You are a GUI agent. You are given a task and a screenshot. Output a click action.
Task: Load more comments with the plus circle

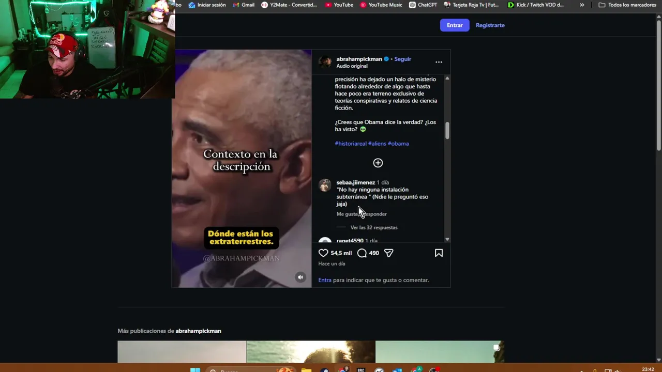[x=378, y=163]
